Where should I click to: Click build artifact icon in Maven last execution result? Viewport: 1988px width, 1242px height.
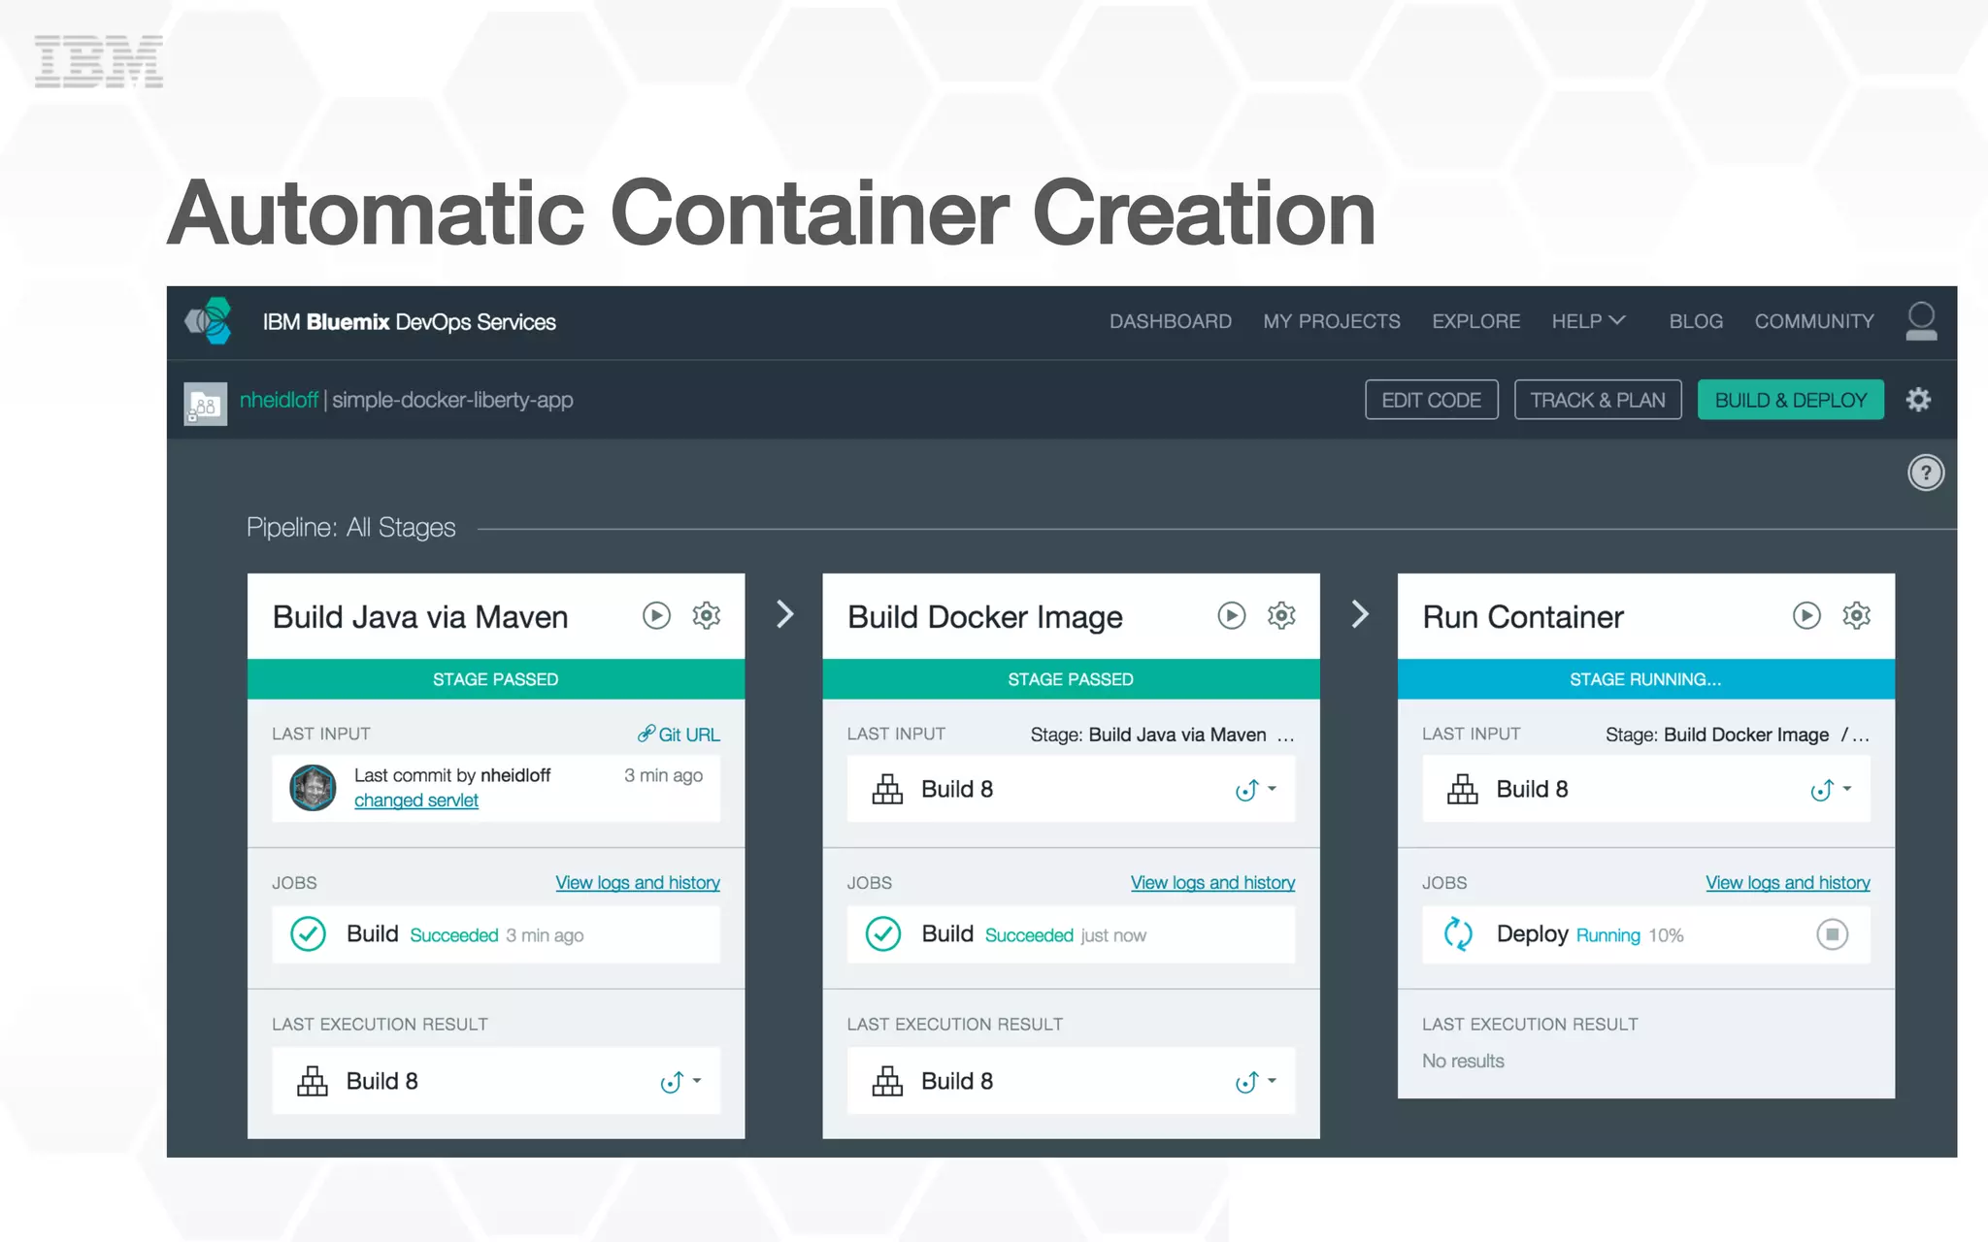click(x=312, y=1081)
